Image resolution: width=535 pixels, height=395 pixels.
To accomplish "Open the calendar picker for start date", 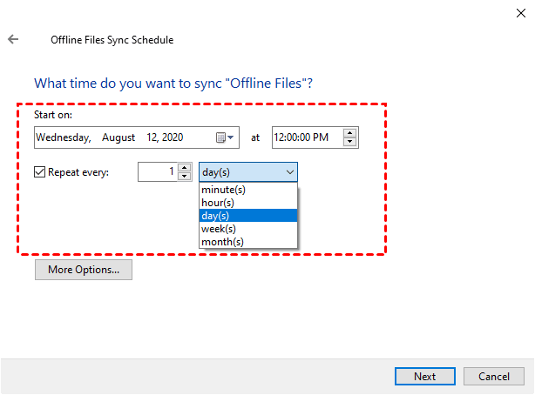I will [x=225, y=137].
